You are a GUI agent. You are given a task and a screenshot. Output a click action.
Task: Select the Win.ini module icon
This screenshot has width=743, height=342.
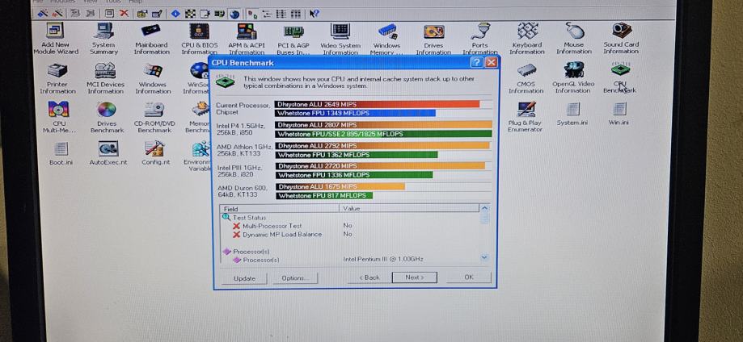point(618,114)
